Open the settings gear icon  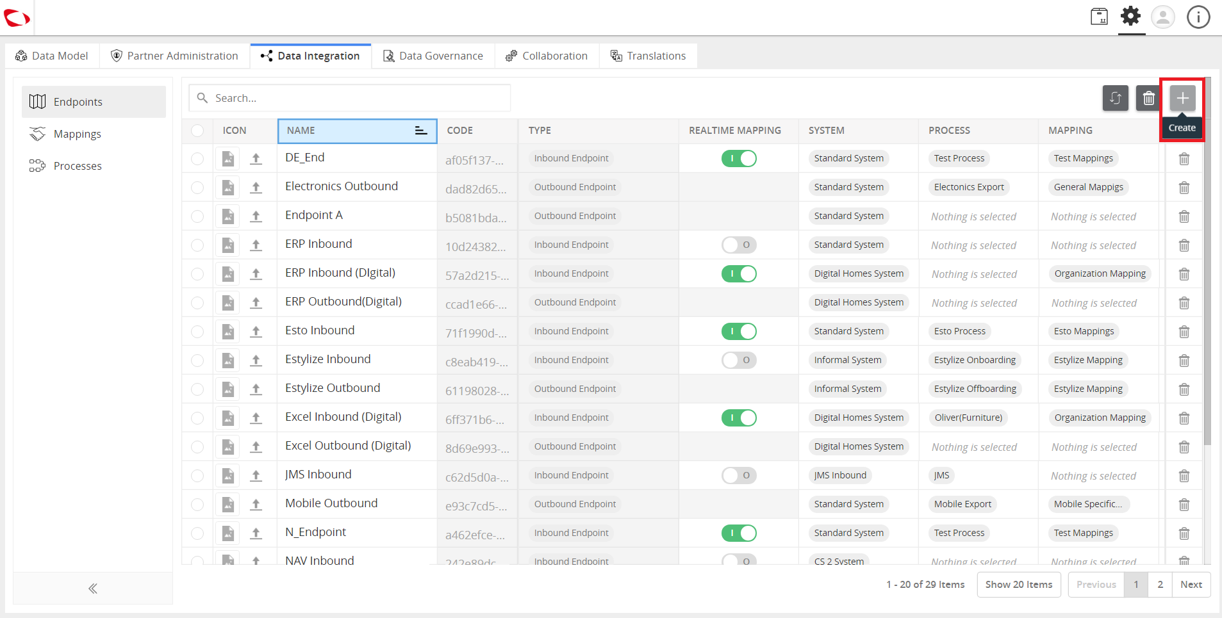point(1131,16)
